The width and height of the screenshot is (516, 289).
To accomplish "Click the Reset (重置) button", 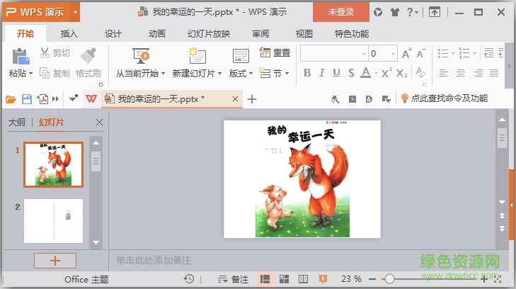I will (275, 52).
